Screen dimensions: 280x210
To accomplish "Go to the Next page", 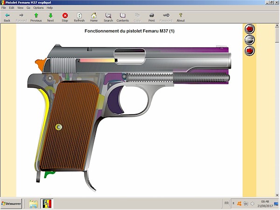I will (x=50, y=18).
